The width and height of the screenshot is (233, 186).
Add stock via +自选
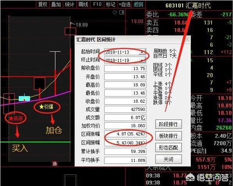point(125,4)
